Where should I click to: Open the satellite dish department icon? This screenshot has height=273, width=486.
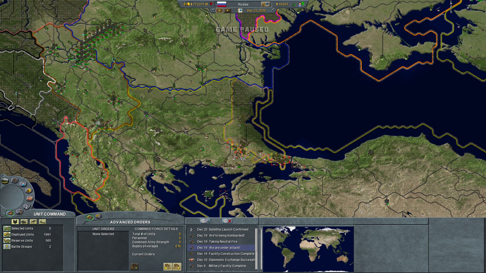[27, 206]
